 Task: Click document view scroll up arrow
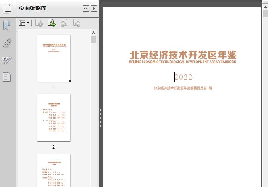(266, 8)
